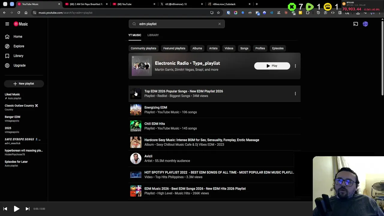Click the Play button in player bar
The height and width of the screenshot is (216, 384).
pos(16,209)
